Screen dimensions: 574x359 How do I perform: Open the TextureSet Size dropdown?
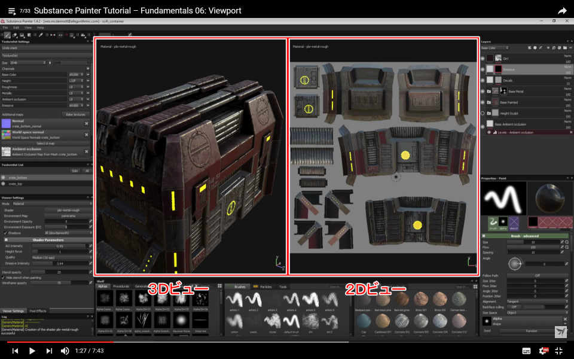pos(28,63)
